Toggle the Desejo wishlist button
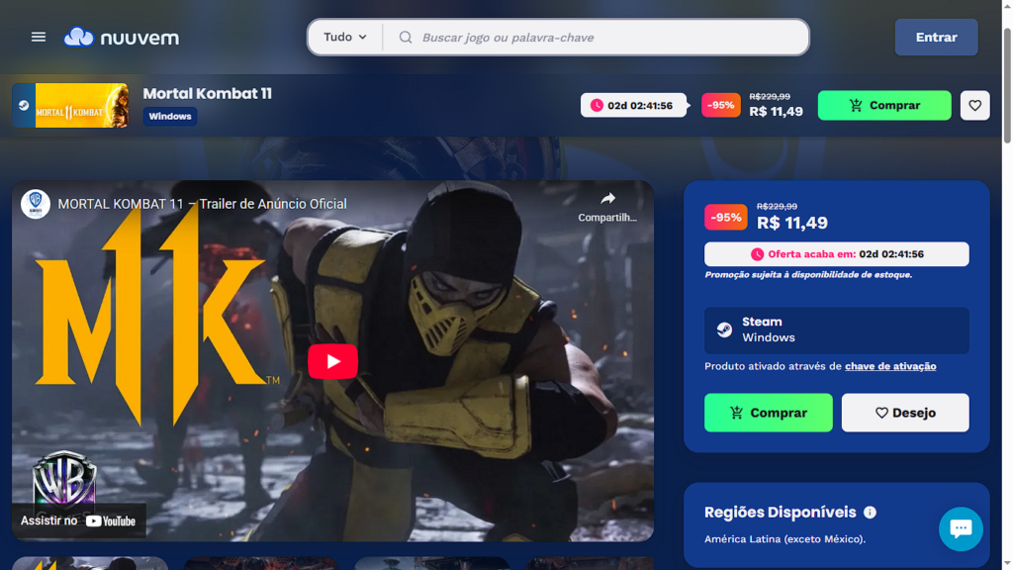Viewport: 1013px width, 570px height. [x=904, y=413]
